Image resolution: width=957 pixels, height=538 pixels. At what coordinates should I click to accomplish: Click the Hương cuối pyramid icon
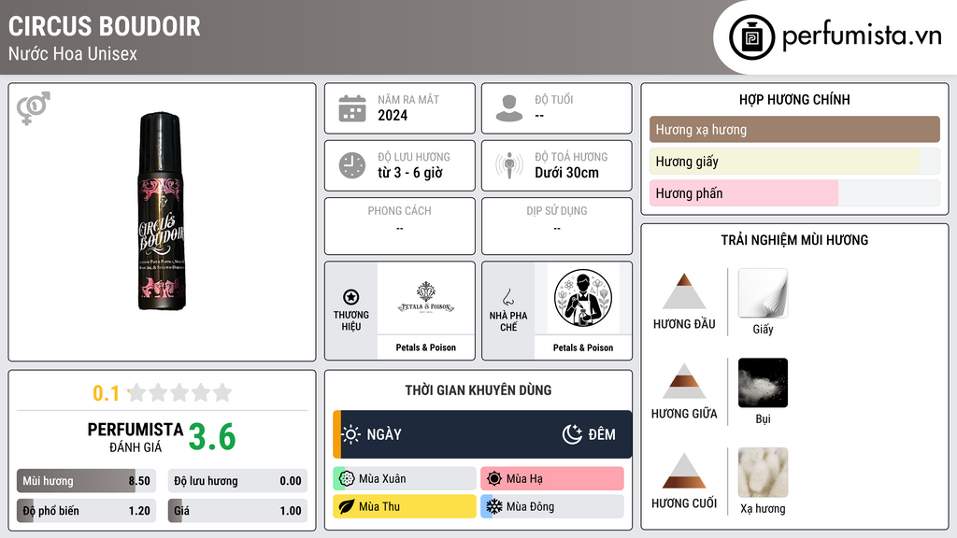click(684, 471)
